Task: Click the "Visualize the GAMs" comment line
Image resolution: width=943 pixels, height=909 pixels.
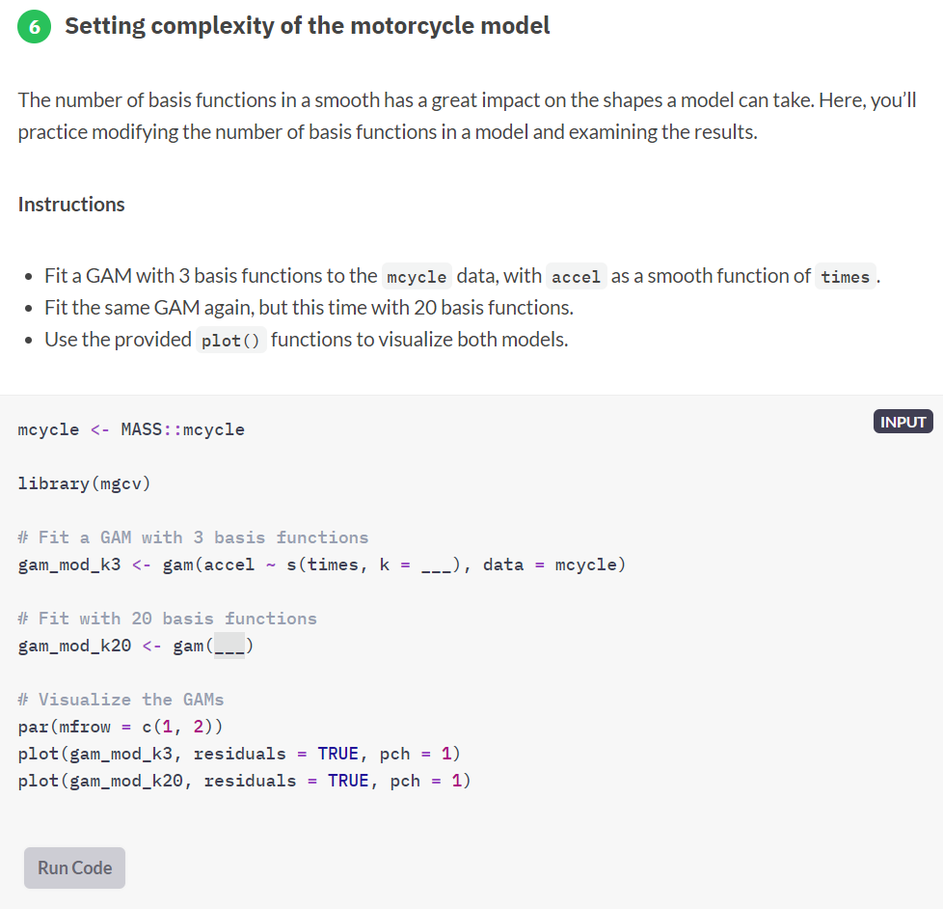Action: [121, 700]
